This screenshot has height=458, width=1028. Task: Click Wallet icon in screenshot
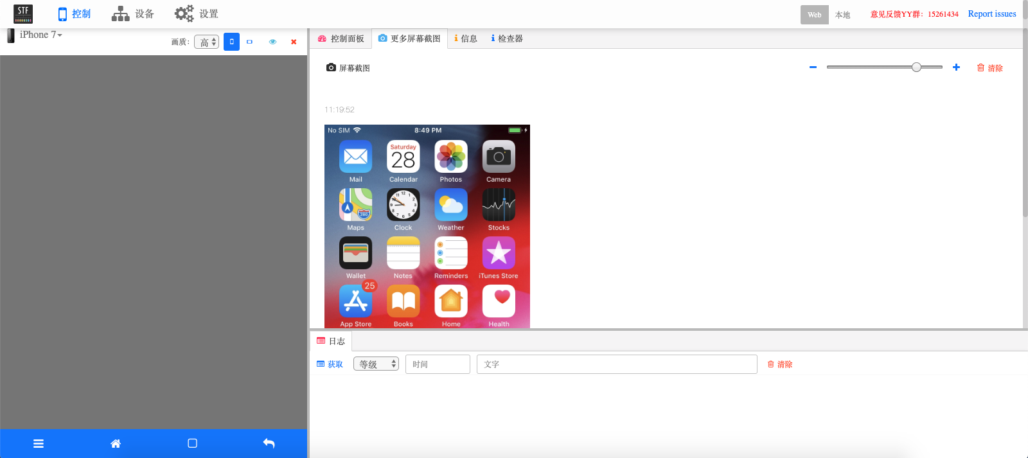356,253
